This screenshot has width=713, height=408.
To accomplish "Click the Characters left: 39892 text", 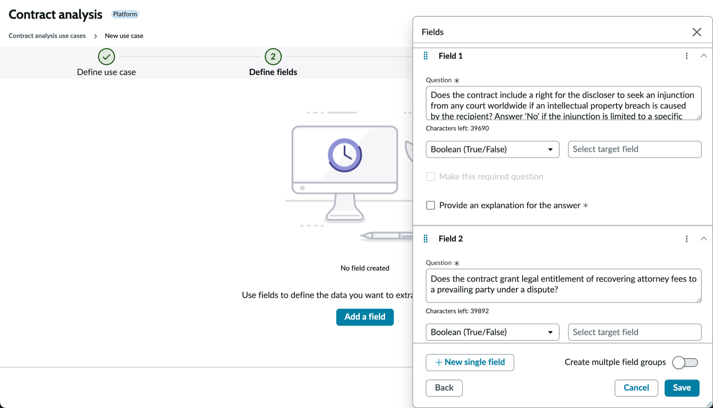I will (x=457, y=311).
